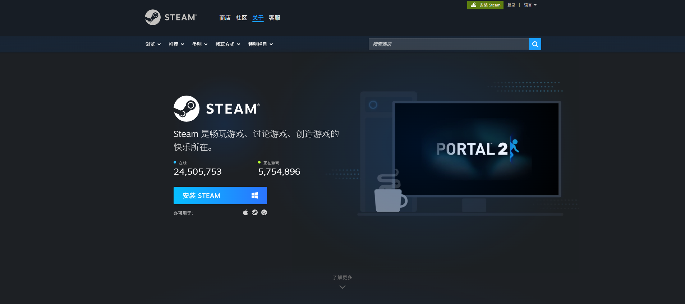685x304 pixels.
Task: Click the 了解更多 link
Action: [x=342, y=277]
